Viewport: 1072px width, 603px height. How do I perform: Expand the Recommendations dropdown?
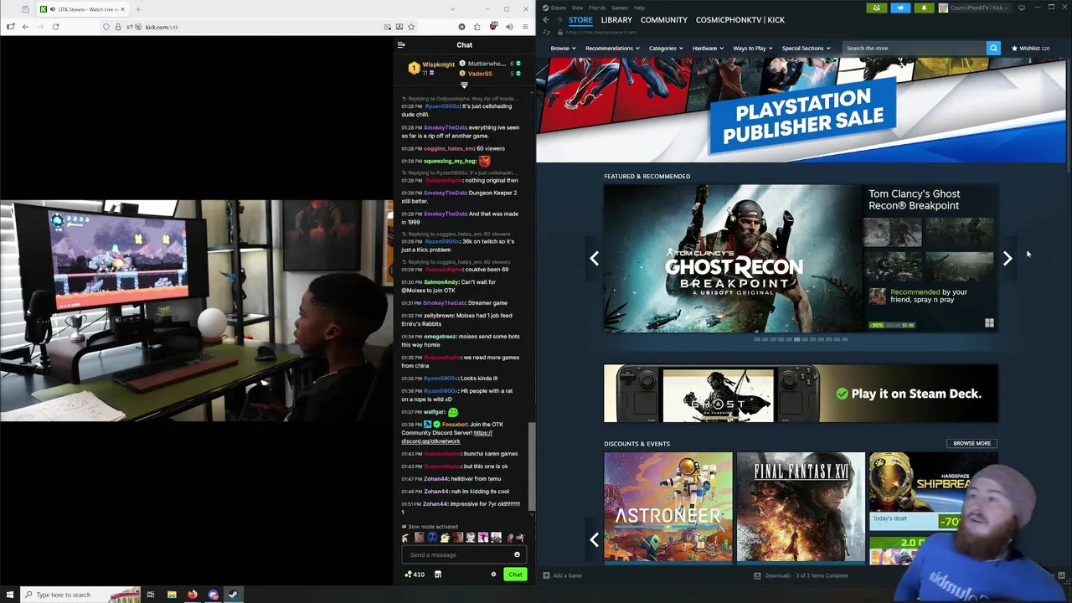(x=612, y=48)
